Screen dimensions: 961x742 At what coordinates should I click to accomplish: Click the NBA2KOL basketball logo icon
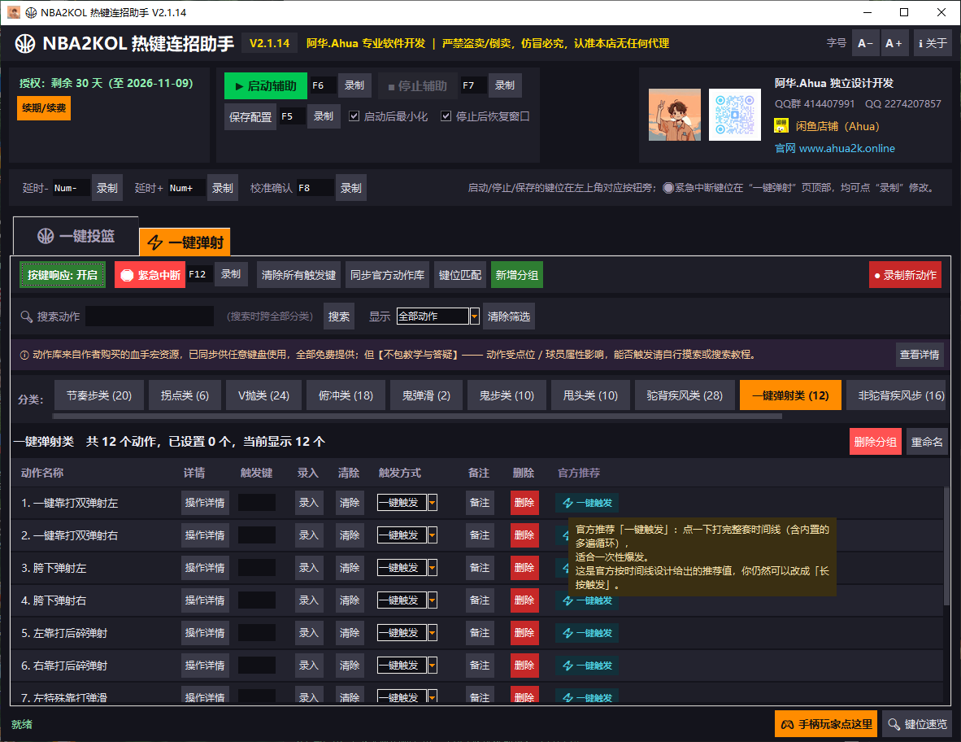tap(25, 44)
